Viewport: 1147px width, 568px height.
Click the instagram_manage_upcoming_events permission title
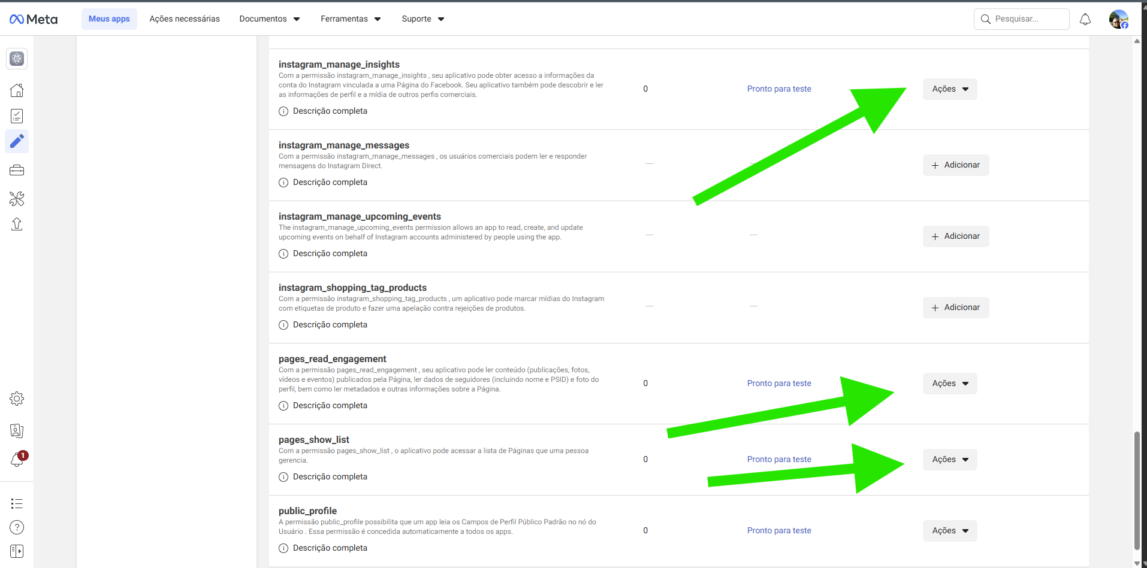[360, 217]
